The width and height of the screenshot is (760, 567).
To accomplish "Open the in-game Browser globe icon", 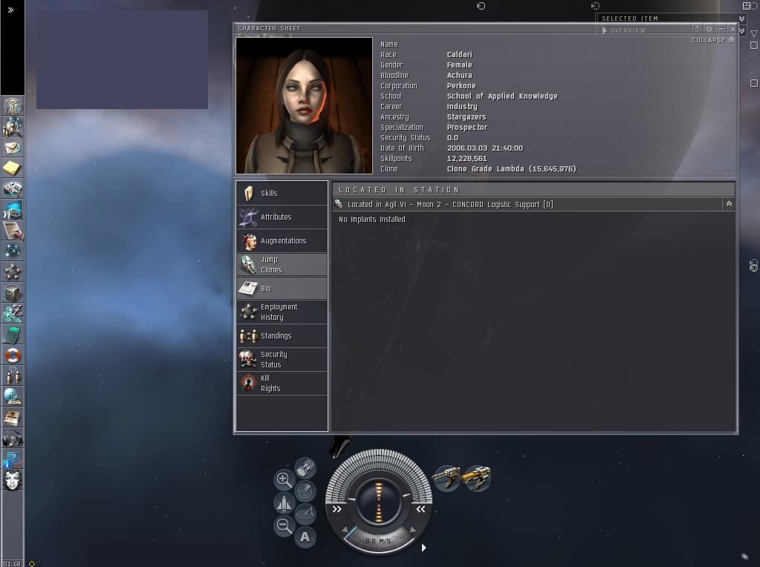I will (13, 397).
